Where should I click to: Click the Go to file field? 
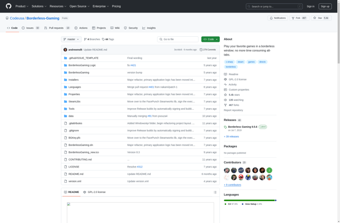click(178, 39)
